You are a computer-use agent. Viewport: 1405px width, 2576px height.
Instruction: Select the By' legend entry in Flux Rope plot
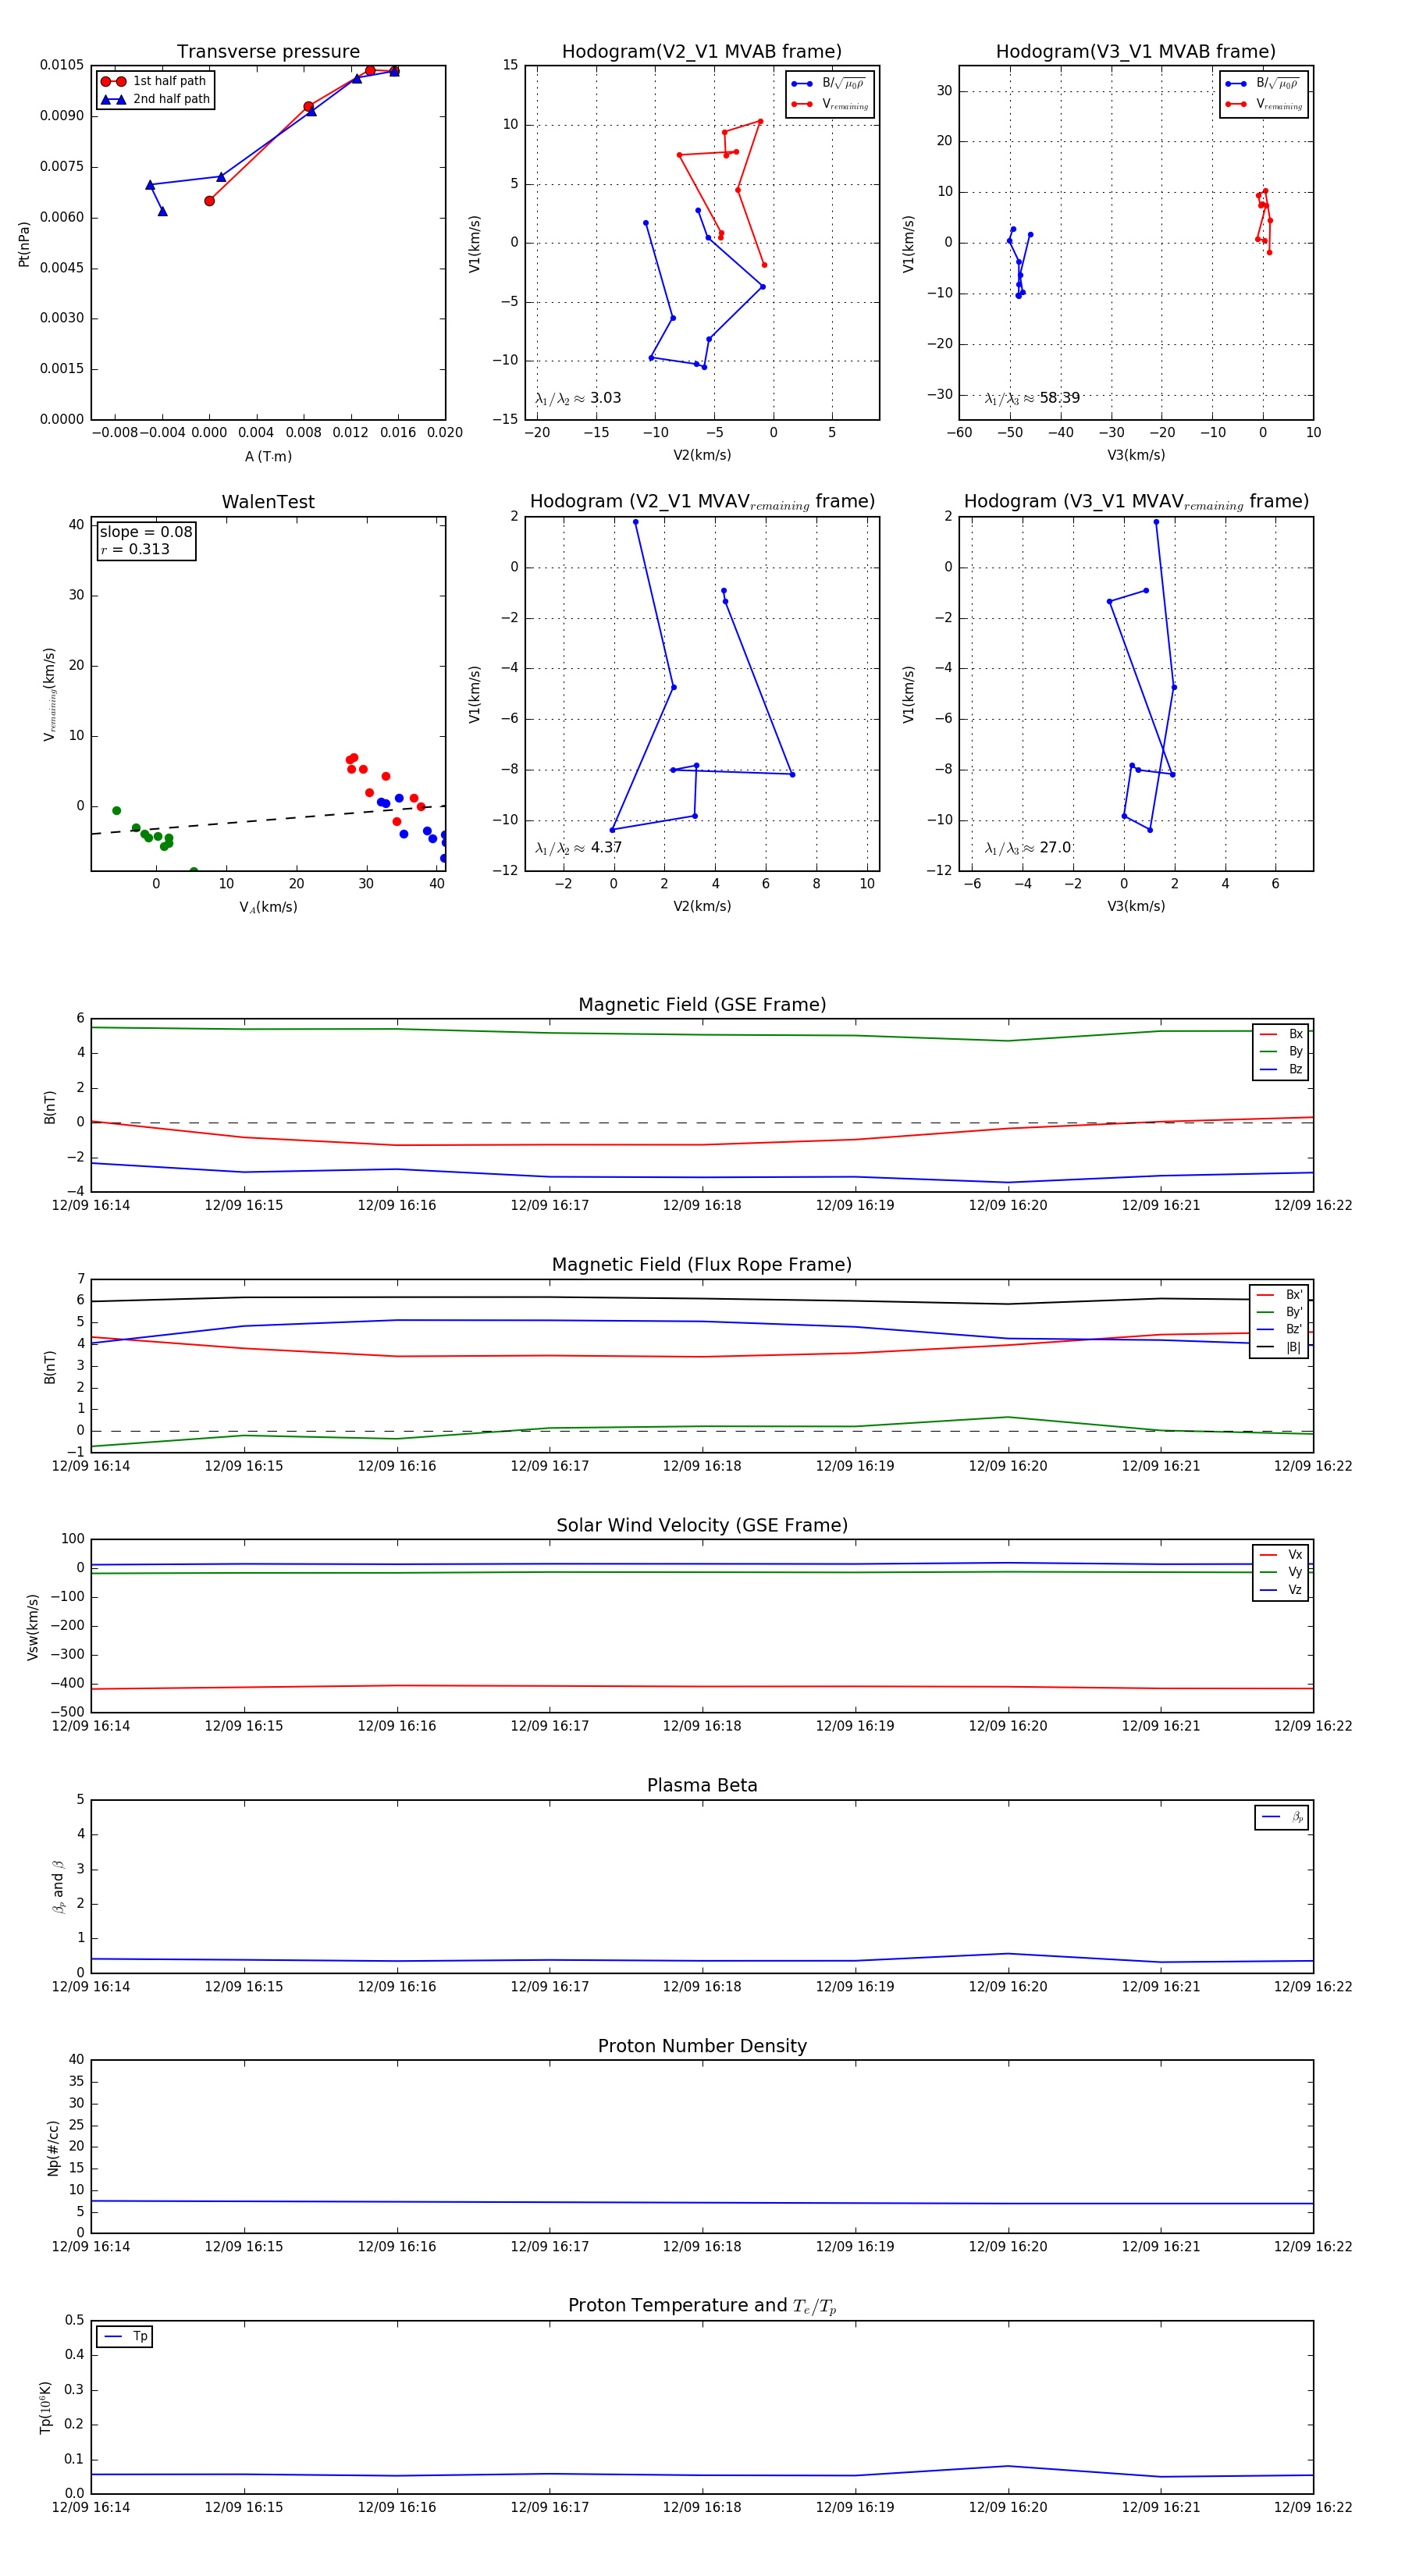(1280, 1312)
